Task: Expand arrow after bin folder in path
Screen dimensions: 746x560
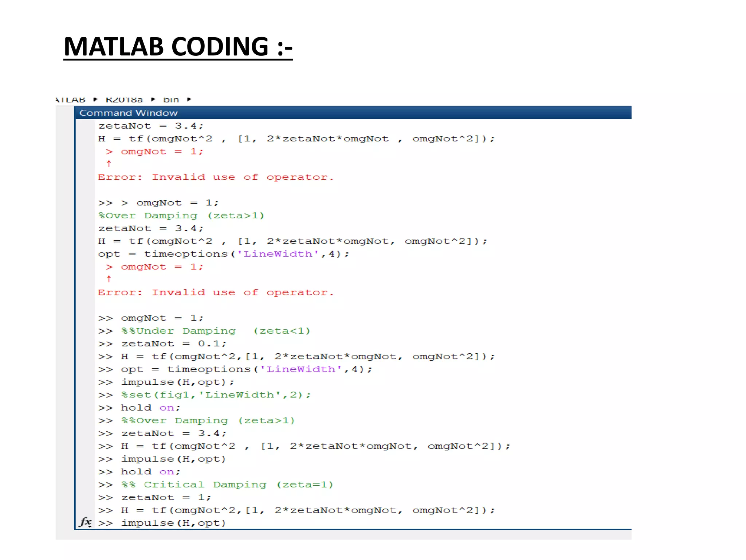Action: pos(189,100)
